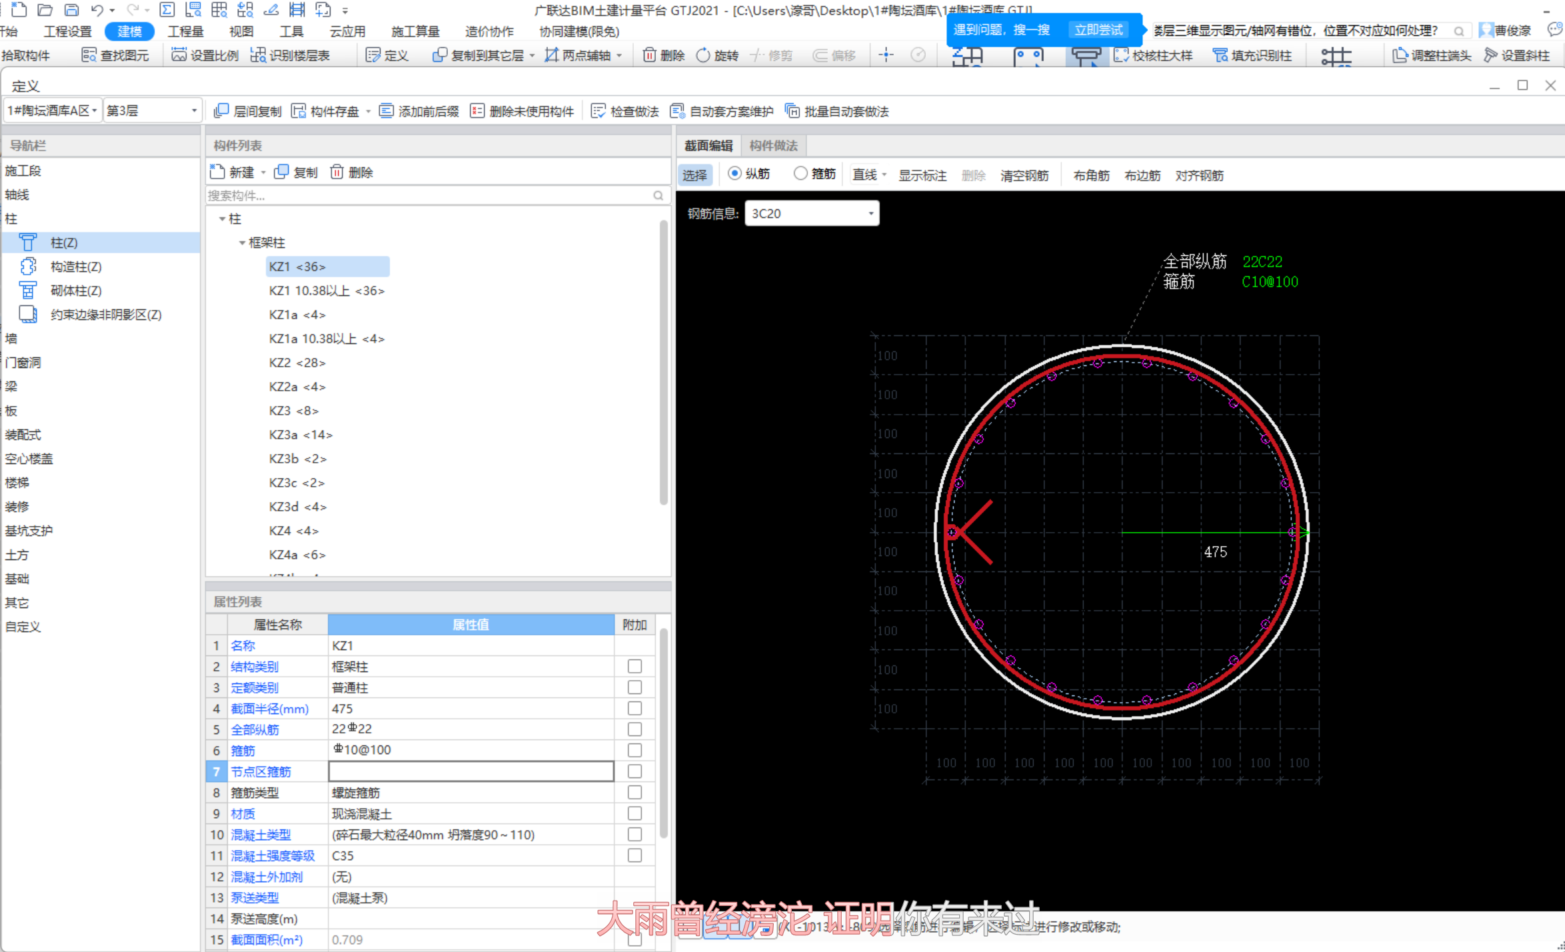This screenshot has width=1565, height=952.
Task: Click the 立即尝试 try now button
Action: tap(1098, 30)
